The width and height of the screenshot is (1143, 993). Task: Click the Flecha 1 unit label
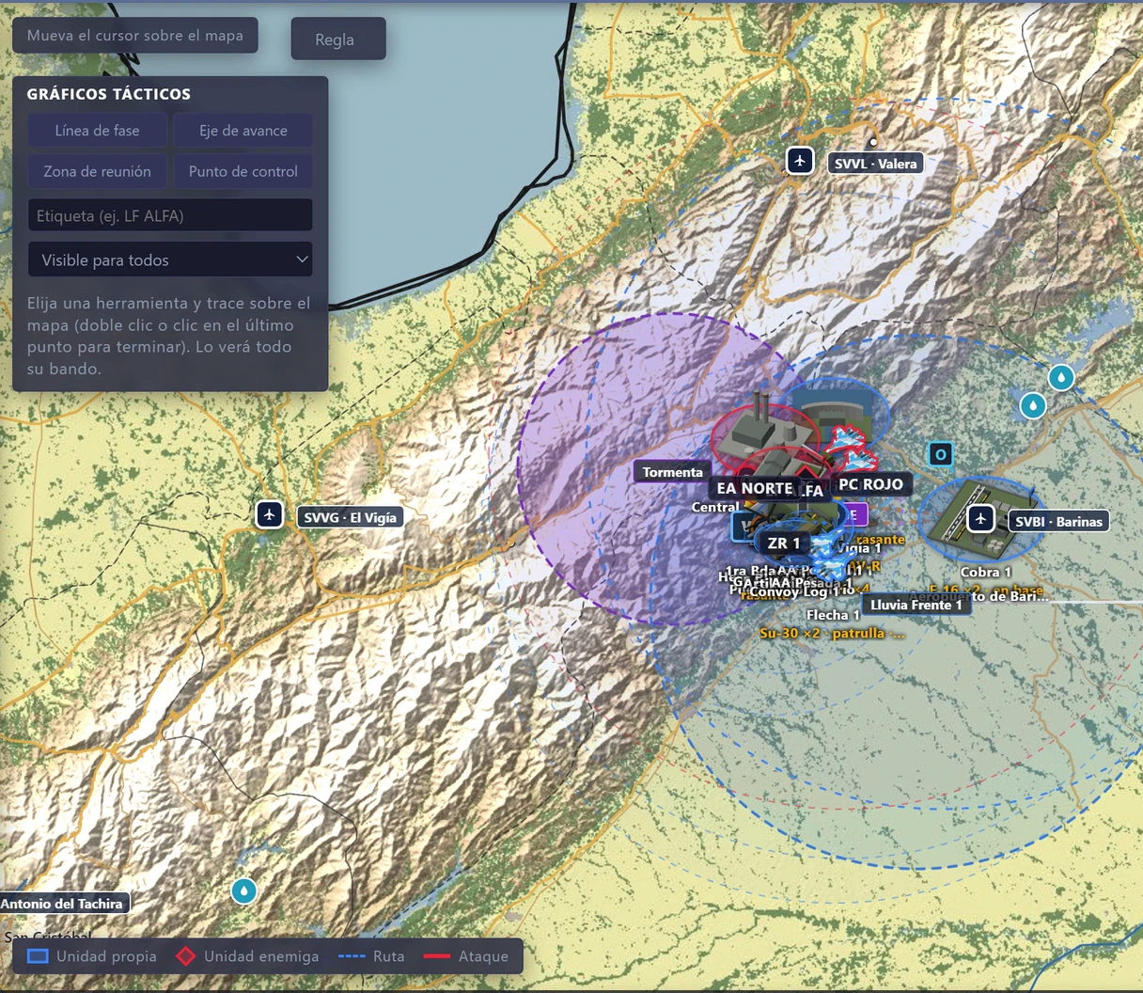(833, 615)
